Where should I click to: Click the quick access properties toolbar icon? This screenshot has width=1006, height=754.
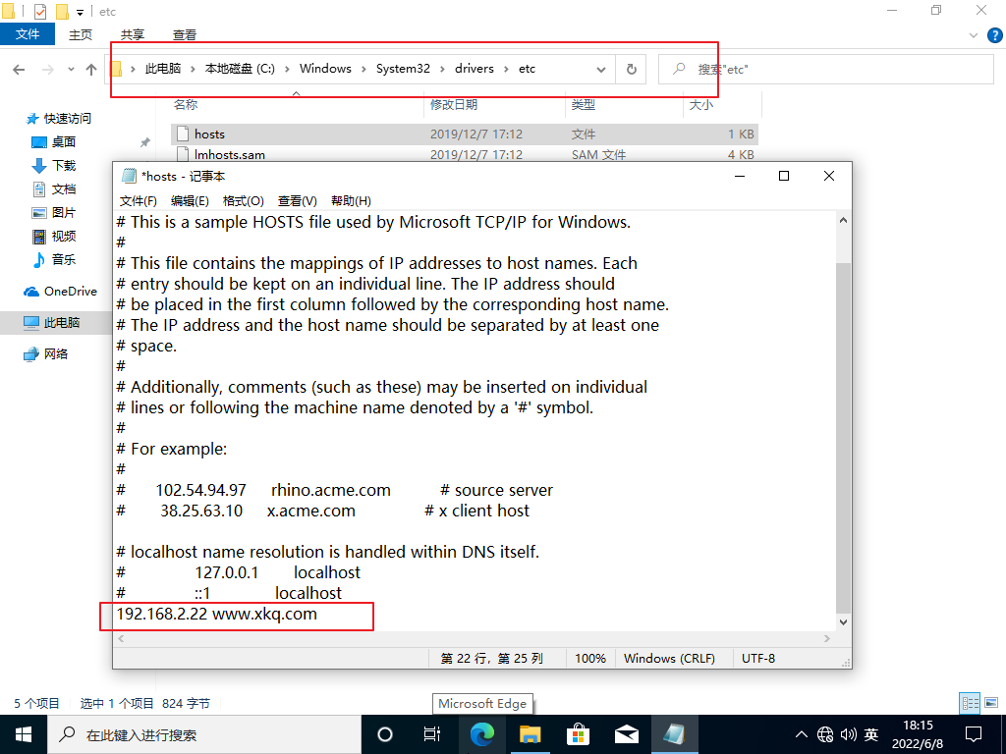click(x=39, y=12)
